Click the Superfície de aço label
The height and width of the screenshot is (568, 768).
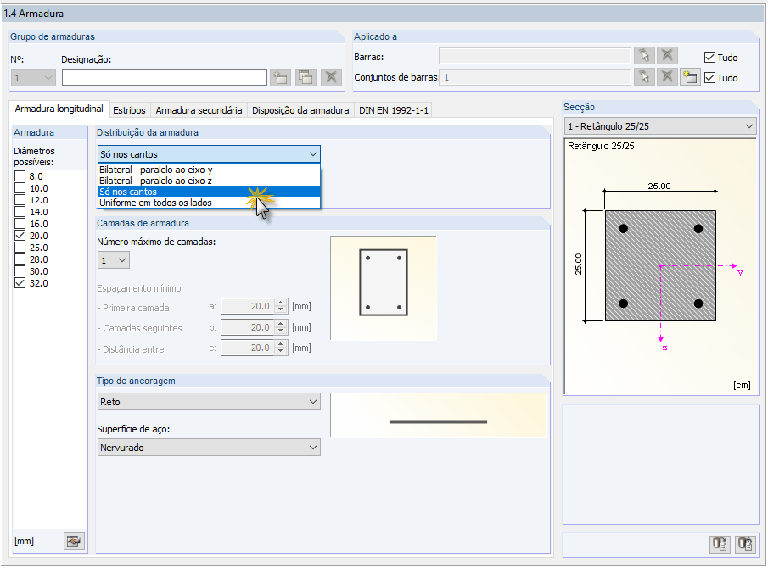[x=134, y=429]
